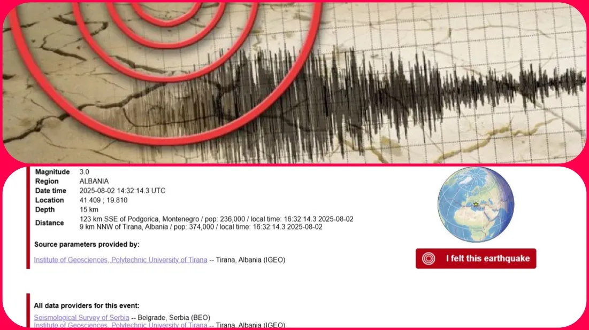Click the depth value 15 km
The image size is (589, 330).
89,210
